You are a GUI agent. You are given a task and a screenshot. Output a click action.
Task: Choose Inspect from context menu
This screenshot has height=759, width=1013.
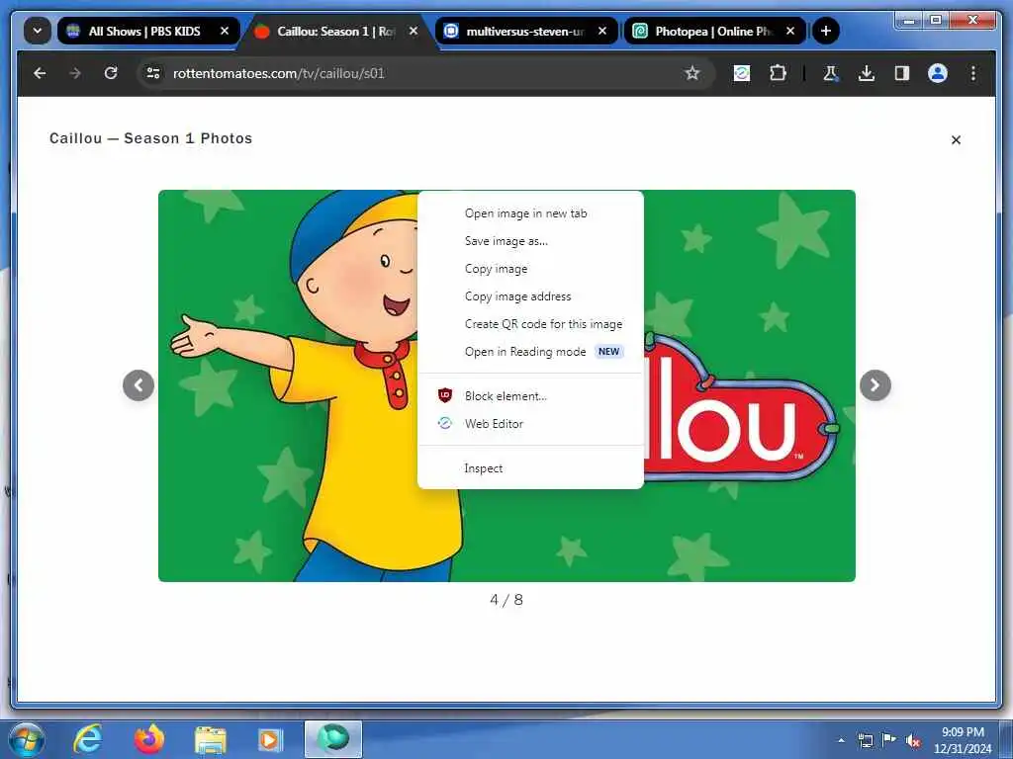(530, 468)
